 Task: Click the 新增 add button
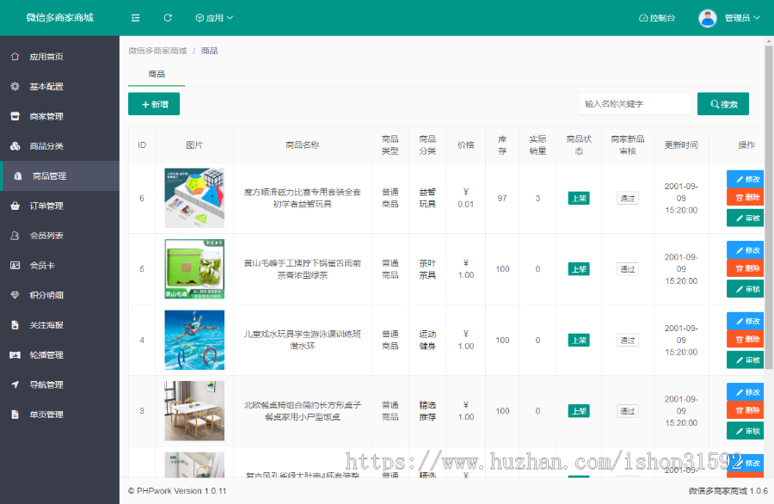(154, 104)
